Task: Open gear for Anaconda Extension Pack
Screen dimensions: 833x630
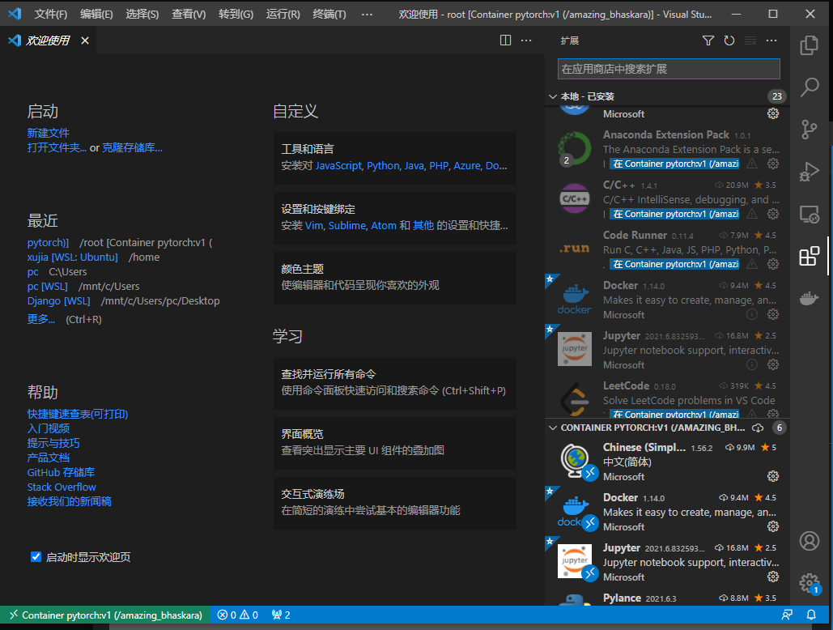Action: (773, 164)
